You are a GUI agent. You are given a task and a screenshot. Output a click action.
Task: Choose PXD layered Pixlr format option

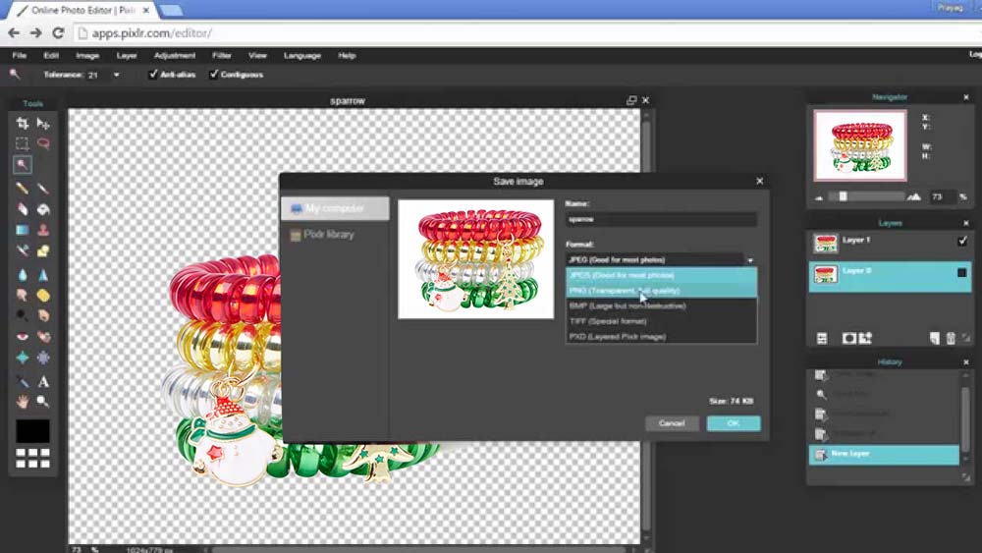pyautogui.click(x=661, y=336)
